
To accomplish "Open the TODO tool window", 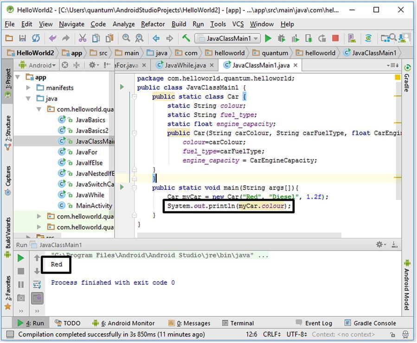I will [x=68, y=323].
